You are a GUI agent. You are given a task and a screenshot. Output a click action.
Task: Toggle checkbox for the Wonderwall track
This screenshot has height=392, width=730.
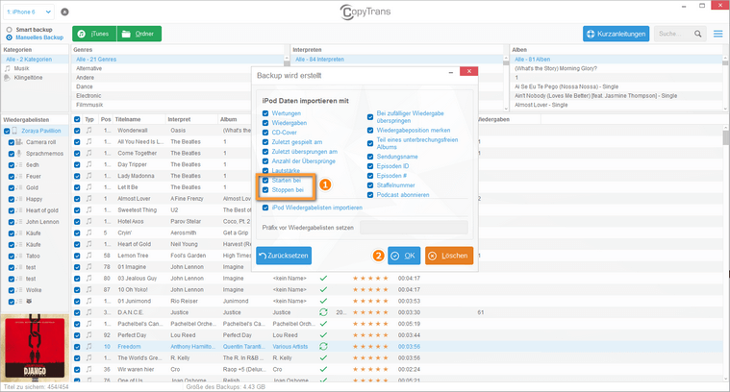[77, 131]
